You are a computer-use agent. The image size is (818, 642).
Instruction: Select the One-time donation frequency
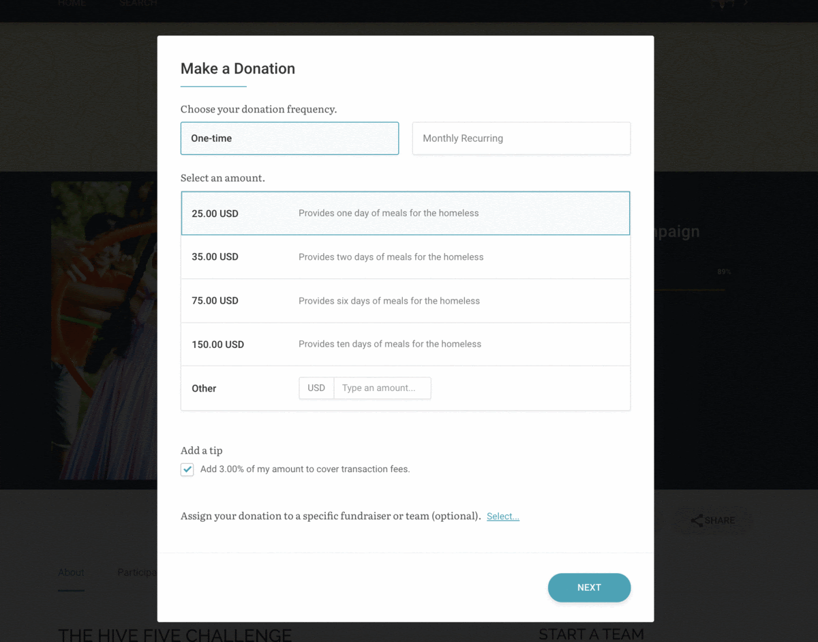(289, 138)
